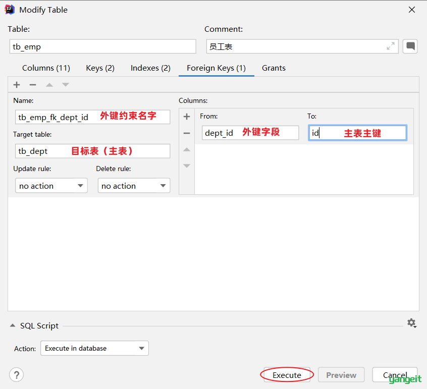Click the JetBrains app icon in title bar
This screenshot has height=389, width=427.
[10, 10]
